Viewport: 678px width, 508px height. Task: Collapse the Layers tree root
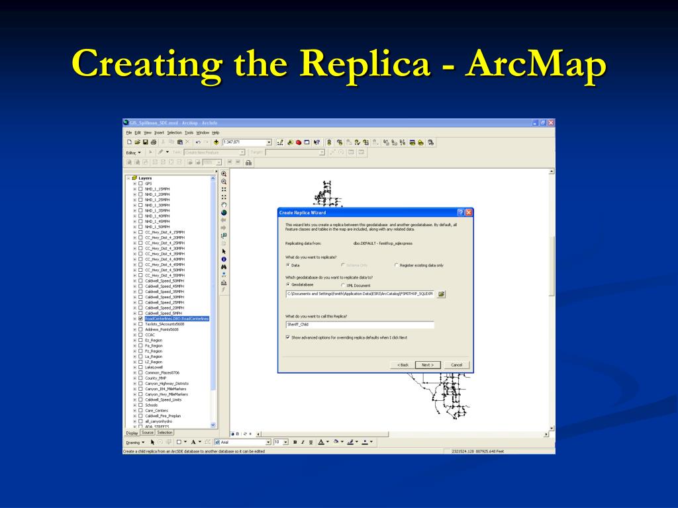pos(128,178)
